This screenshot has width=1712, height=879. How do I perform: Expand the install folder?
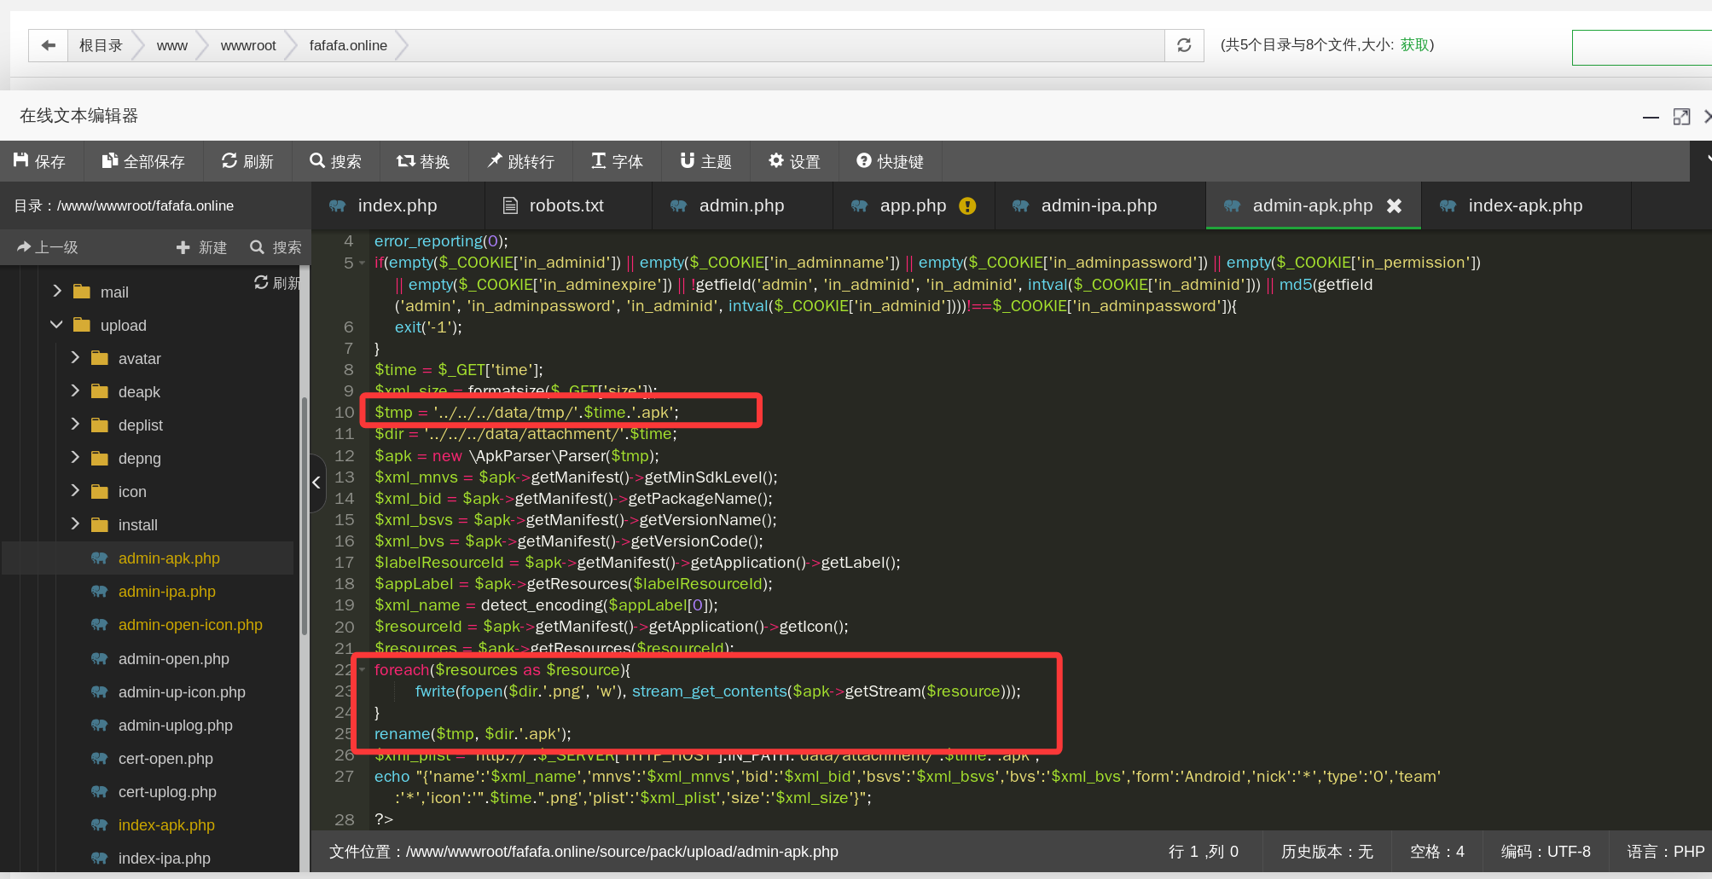(x=75, y=524)
